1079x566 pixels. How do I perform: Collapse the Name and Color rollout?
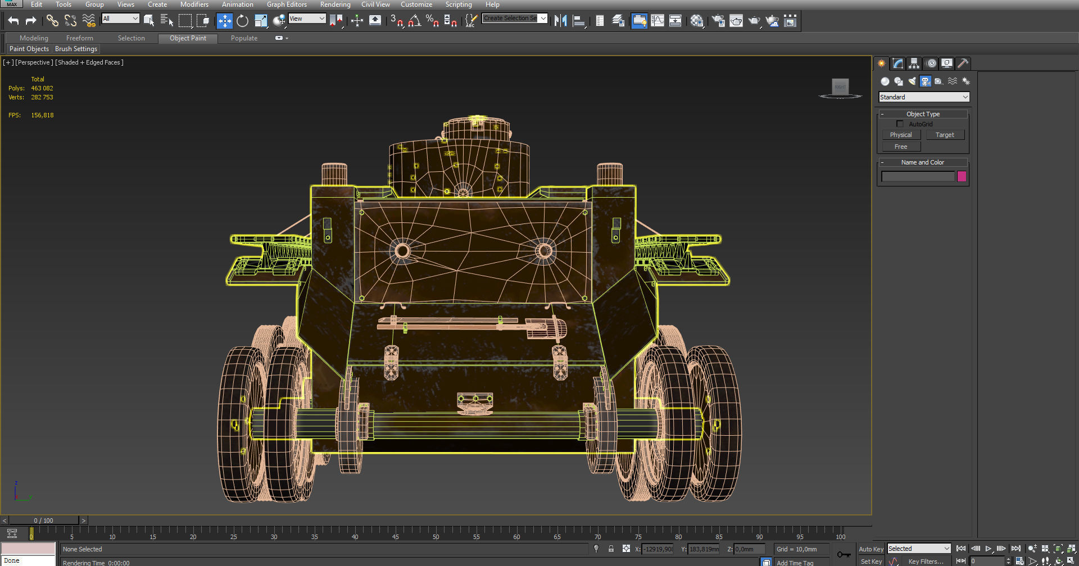(923, 162)
